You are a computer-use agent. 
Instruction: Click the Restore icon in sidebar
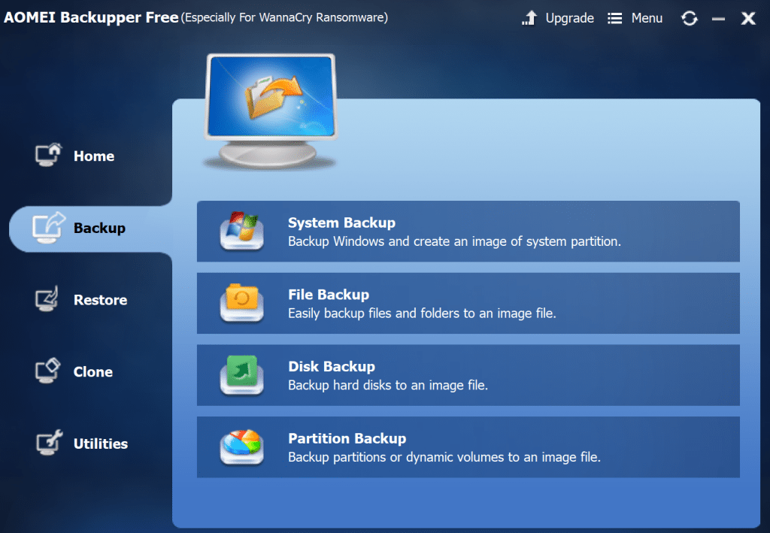[x=47, y=299]
